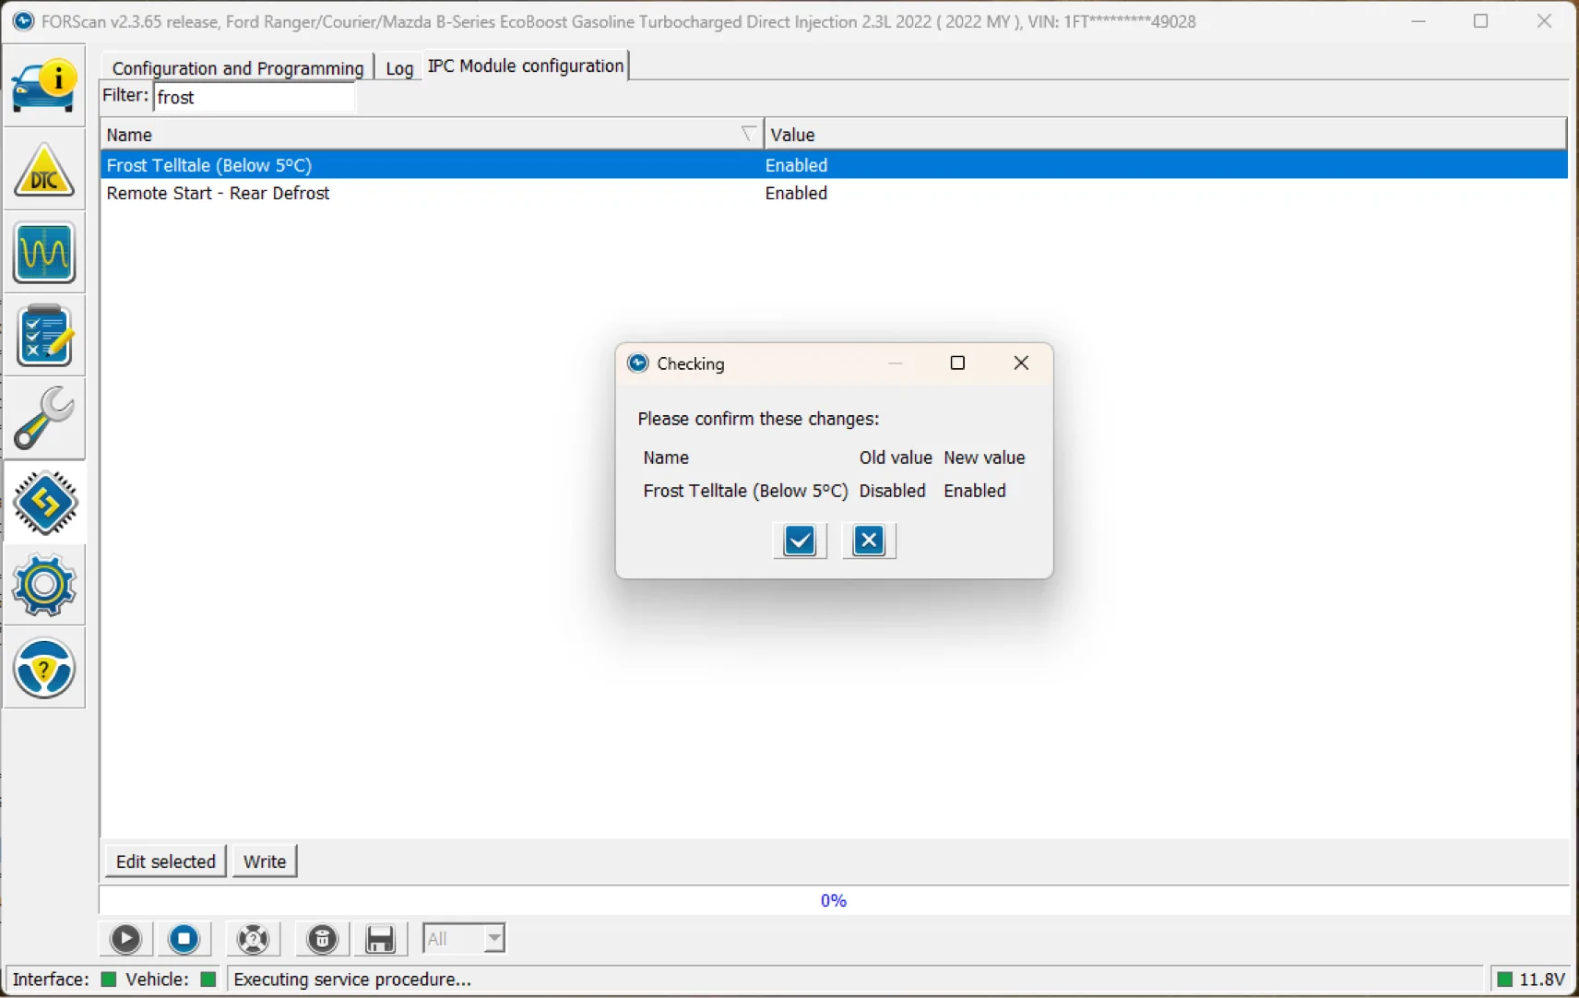
Task: Click the Value column header
Action: pyautogui.click(x=1165, y=135)
